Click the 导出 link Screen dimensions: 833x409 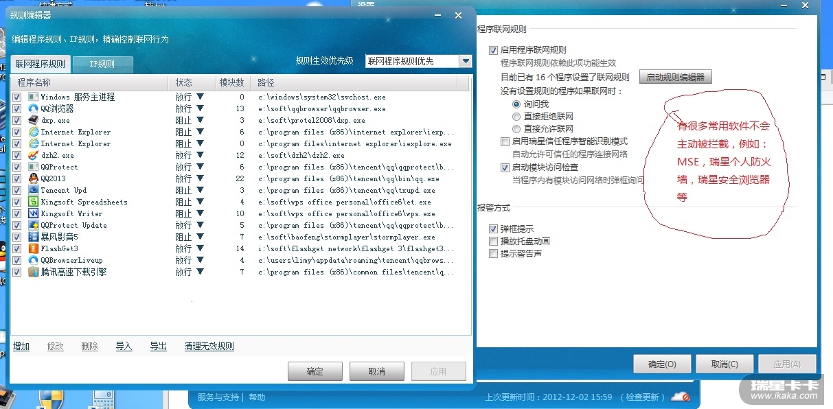159,347
